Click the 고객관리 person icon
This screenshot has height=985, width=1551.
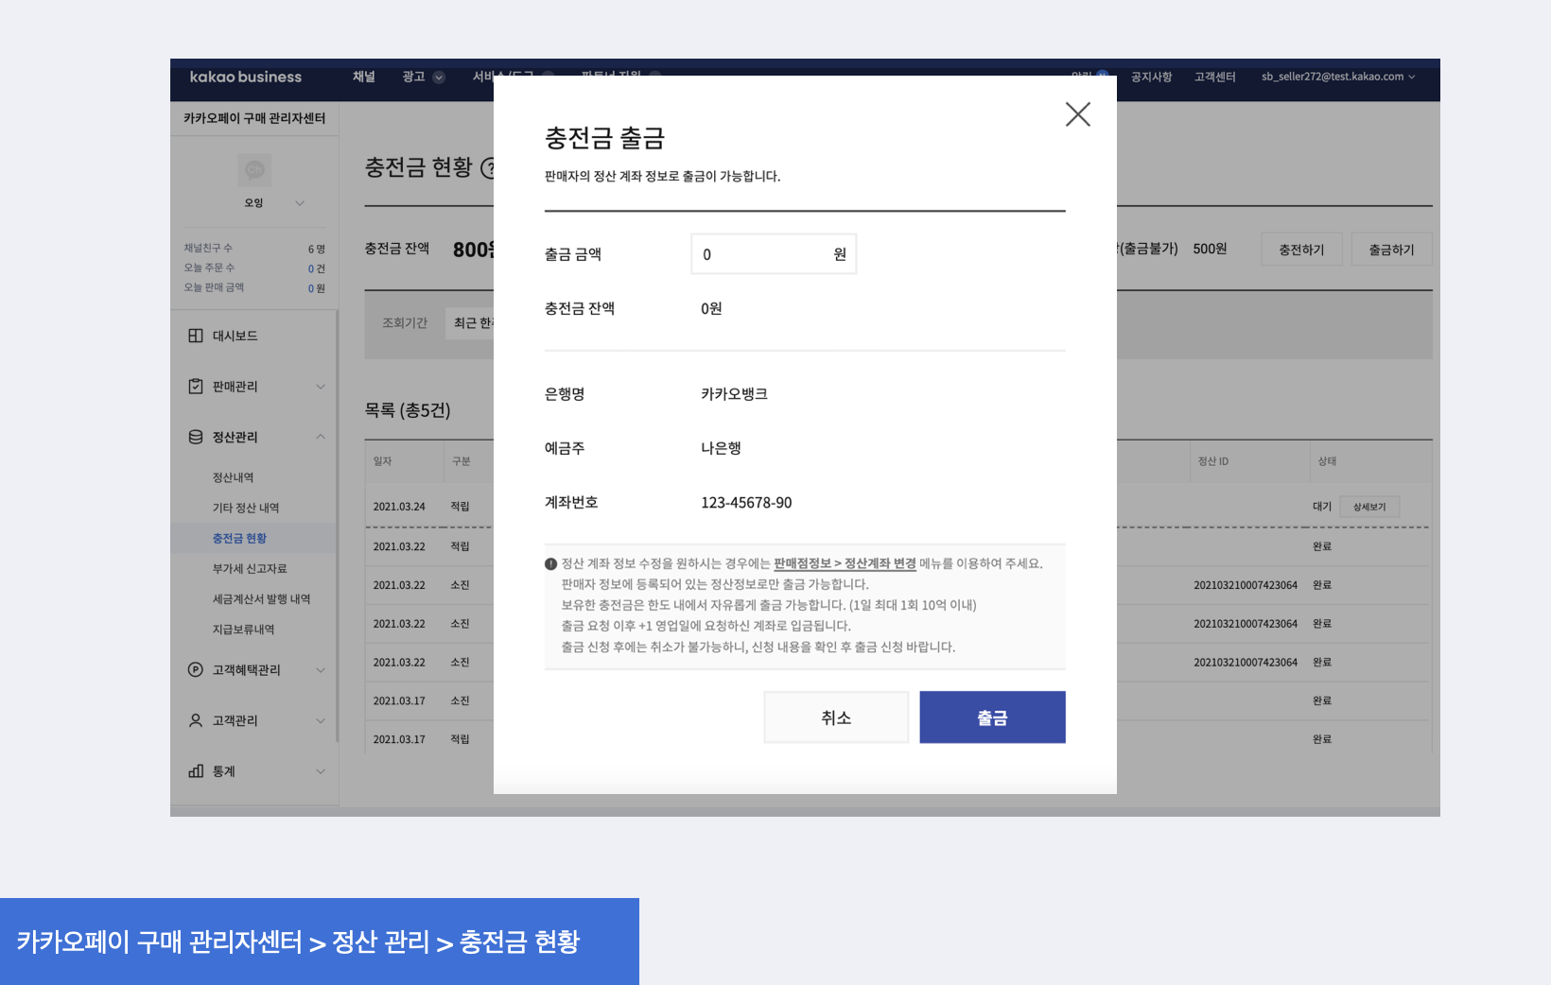196,720
